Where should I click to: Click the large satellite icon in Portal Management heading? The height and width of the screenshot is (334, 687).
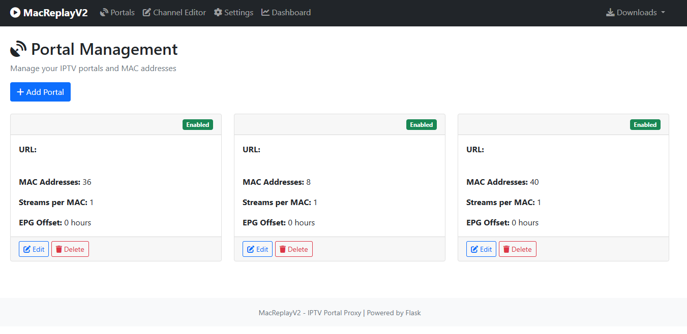(18, 49)
